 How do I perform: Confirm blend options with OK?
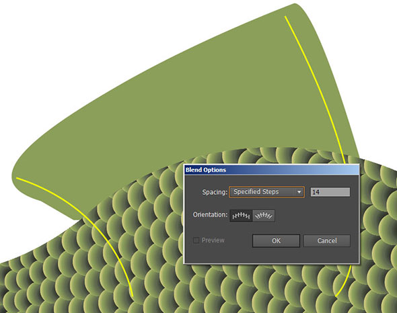(x=276, y=240)
